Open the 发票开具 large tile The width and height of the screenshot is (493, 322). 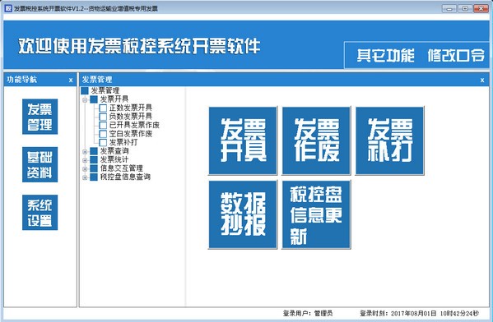243,140
